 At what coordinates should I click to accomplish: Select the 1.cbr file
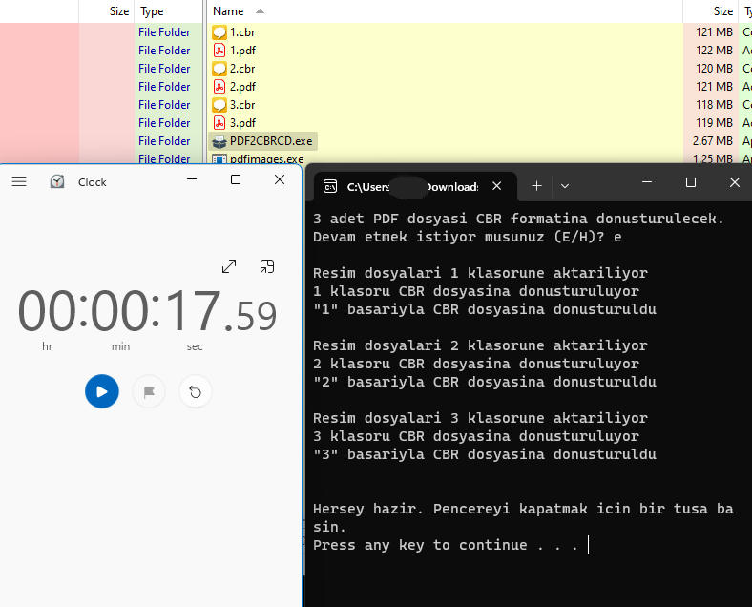[x=242, y=32]
